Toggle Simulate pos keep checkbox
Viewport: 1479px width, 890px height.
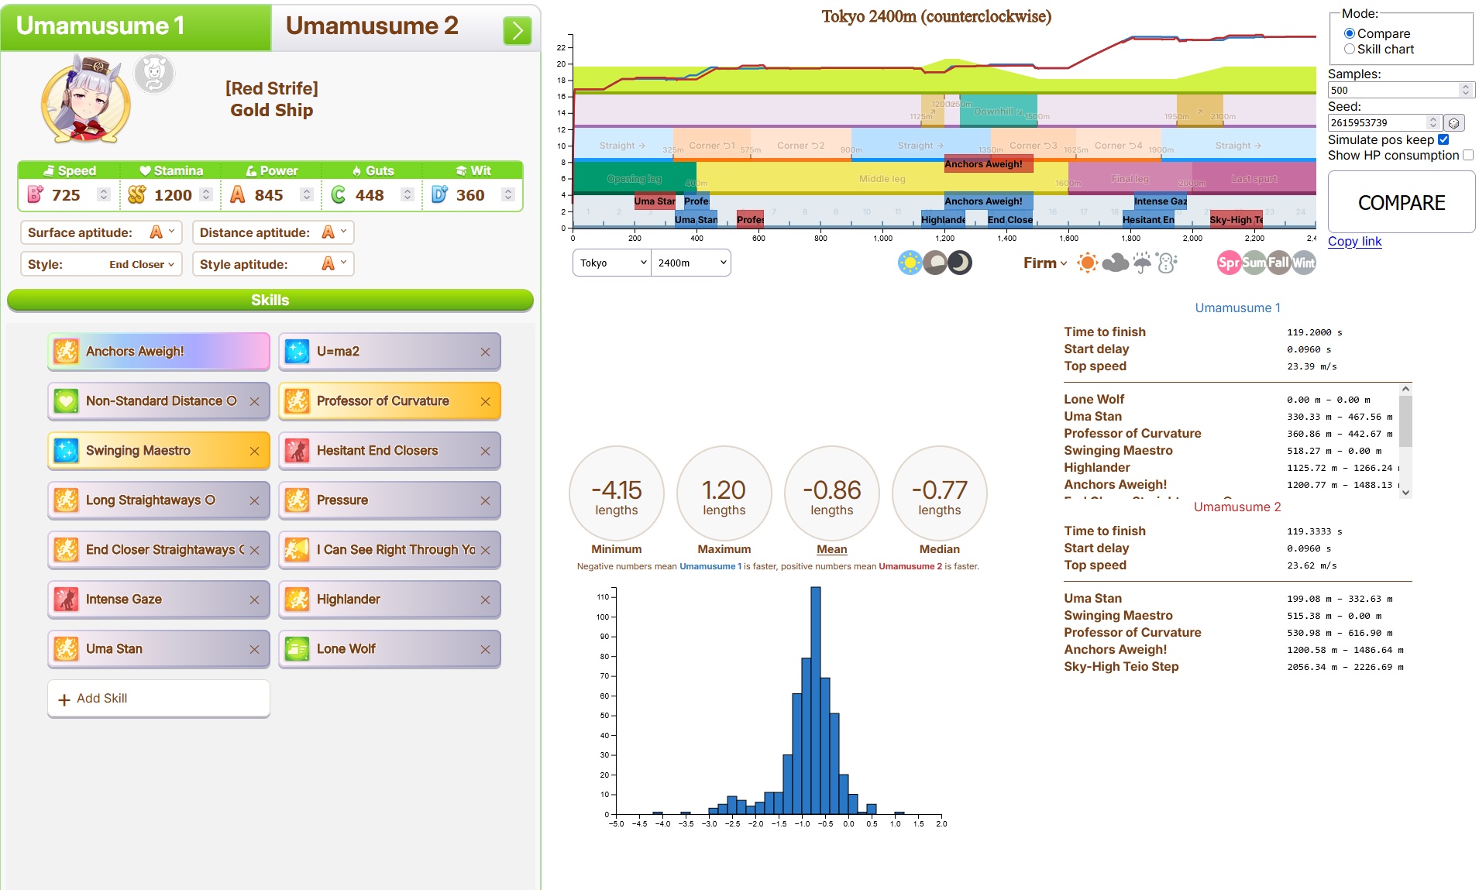(1443, 139)
